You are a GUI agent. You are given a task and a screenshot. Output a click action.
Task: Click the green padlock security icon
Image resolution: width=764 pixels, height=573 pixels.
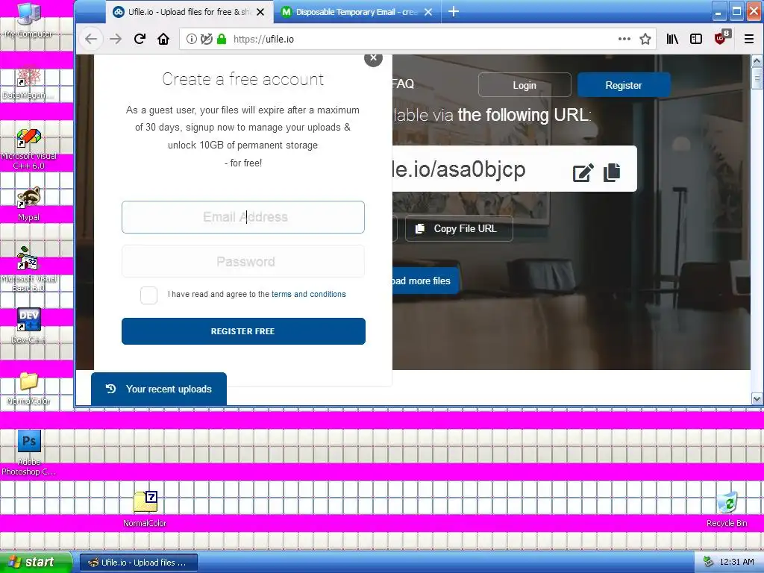coord(221,39)
